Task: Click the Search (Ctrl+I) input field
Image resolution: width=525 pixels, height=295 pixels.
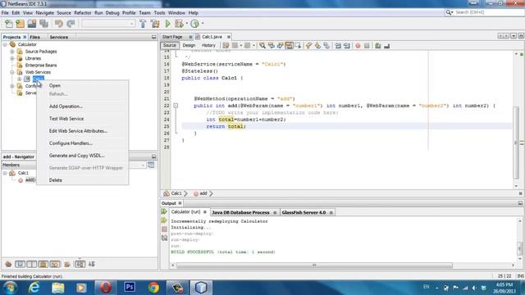Action: tap(488, 12)
